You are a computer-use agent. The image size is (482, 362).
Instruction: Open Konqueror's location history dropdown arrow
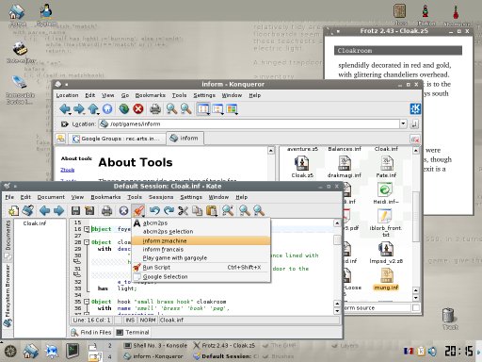click(x=403, y=123)
